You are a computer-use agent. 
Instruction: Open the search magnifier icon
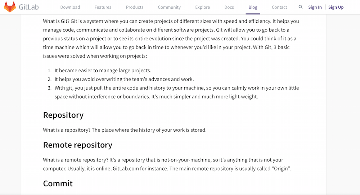coord(300,7)
